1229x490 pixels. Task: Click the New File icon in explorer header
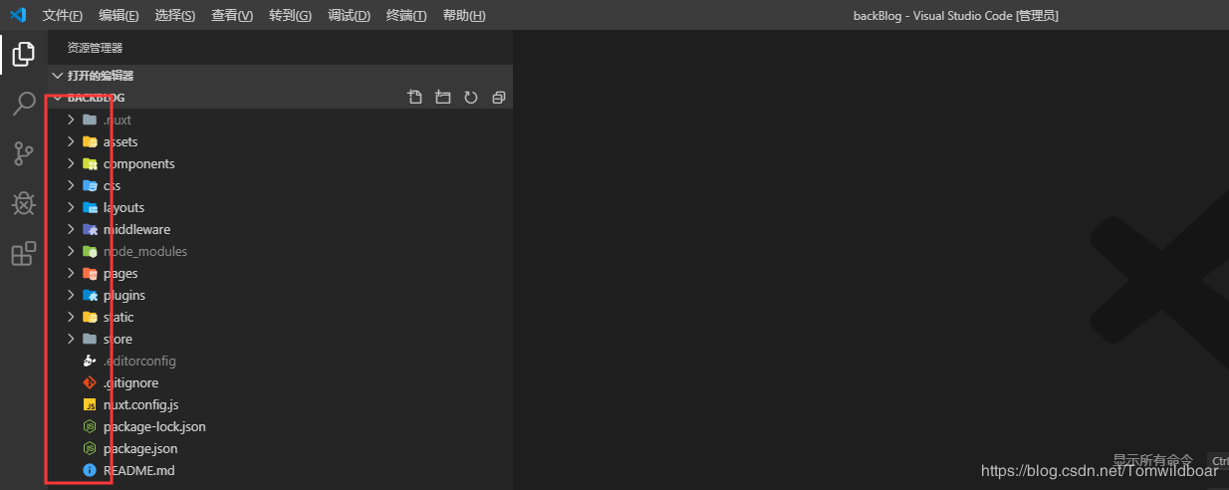(x=415, y=98)
